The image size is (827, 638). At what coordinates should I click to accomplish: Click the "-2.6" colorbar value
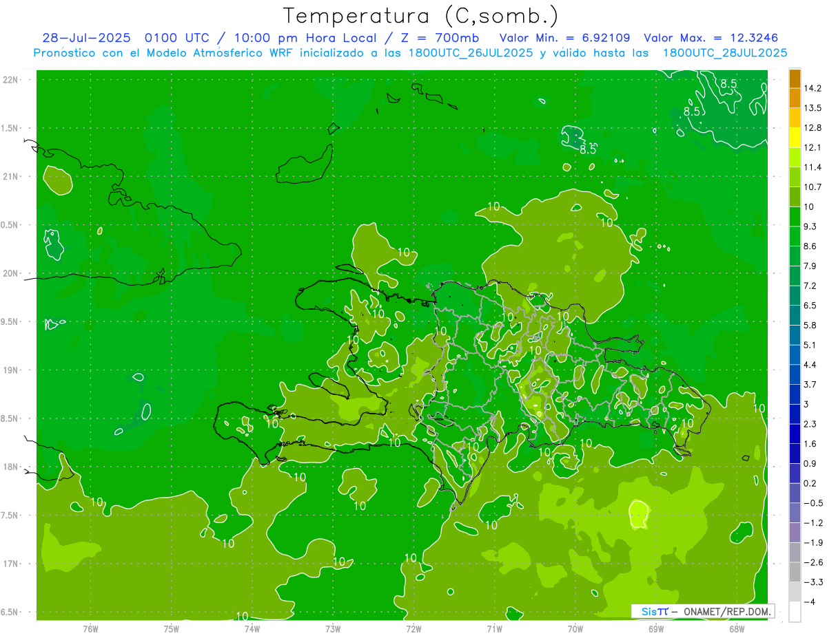pyautogui.click(x=813, y=562)
